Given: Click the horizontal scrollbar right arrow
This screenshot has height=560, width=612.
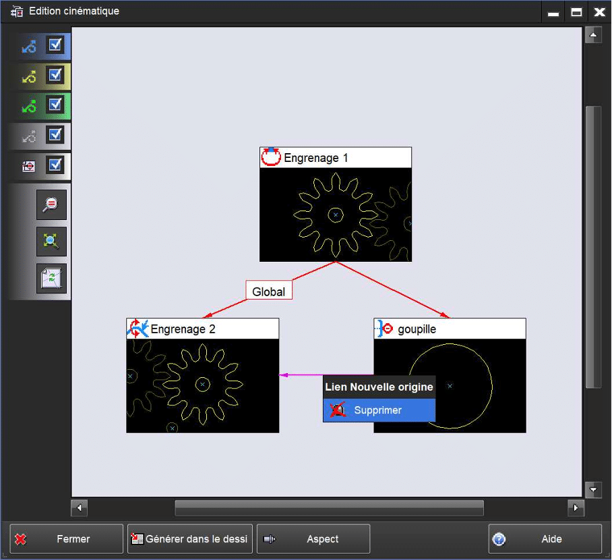Looking at the screenshot, I should [576, 507].
